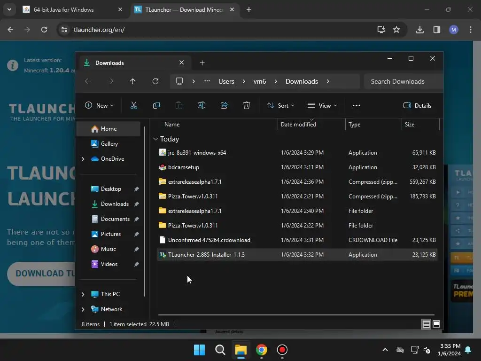Viewport: 481px width, 361px height.
Task: Open Windows Start menu
Action: pyautogui.click(x=199, y=350)
